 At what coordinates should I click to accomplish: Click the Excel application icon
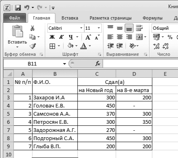tap(7, 8)
